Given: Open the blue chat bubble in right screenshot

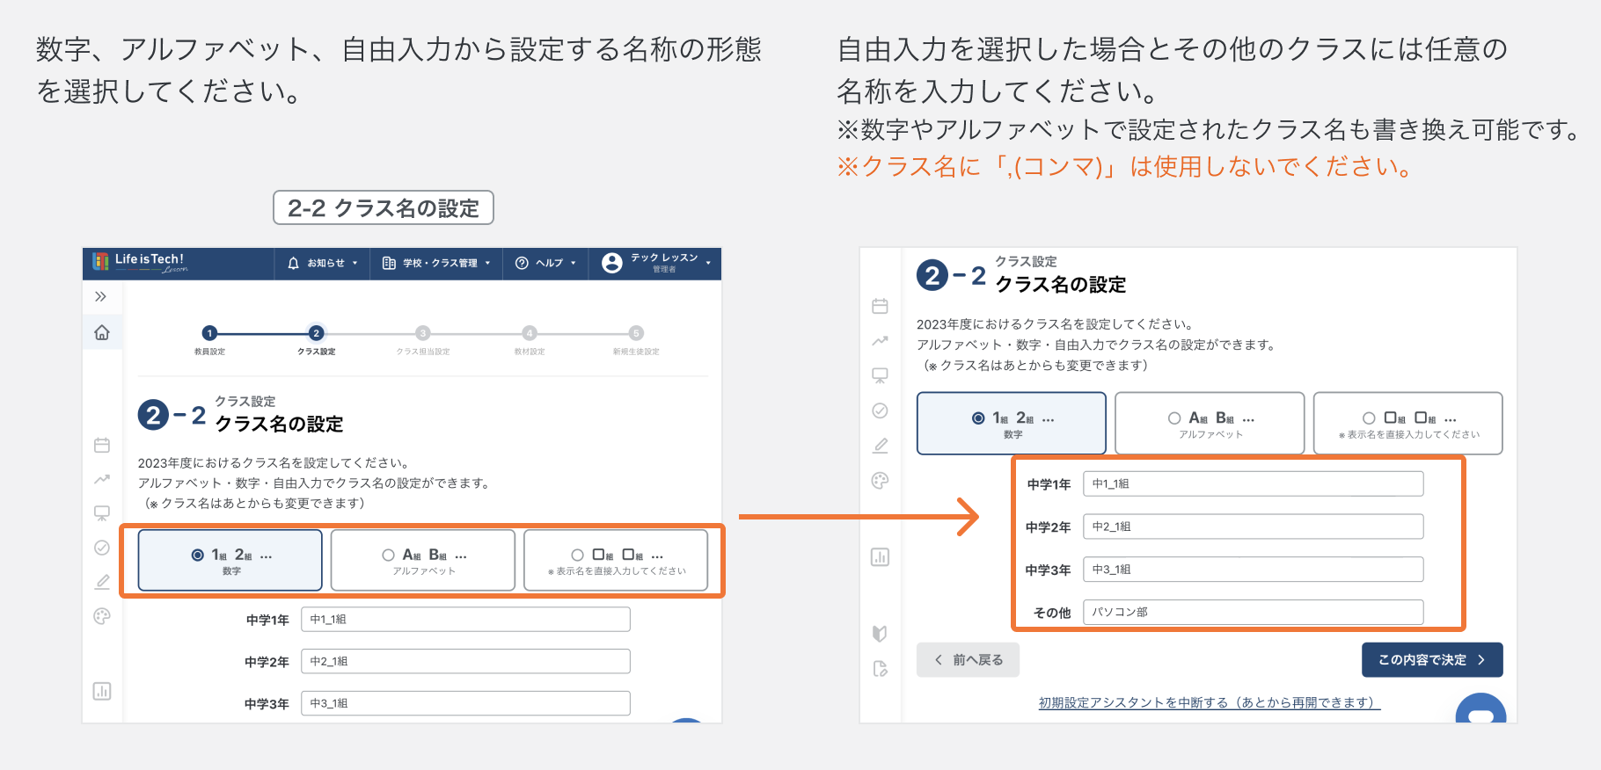Looking at the screenshot, I should click(1480, 712).
